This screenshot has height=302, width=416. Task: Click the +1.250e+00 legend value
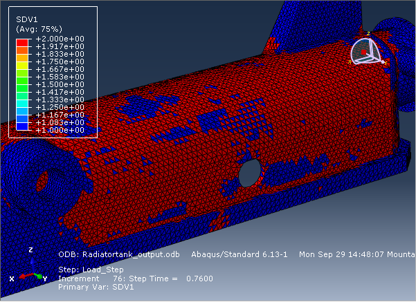(x=60, y=107)
